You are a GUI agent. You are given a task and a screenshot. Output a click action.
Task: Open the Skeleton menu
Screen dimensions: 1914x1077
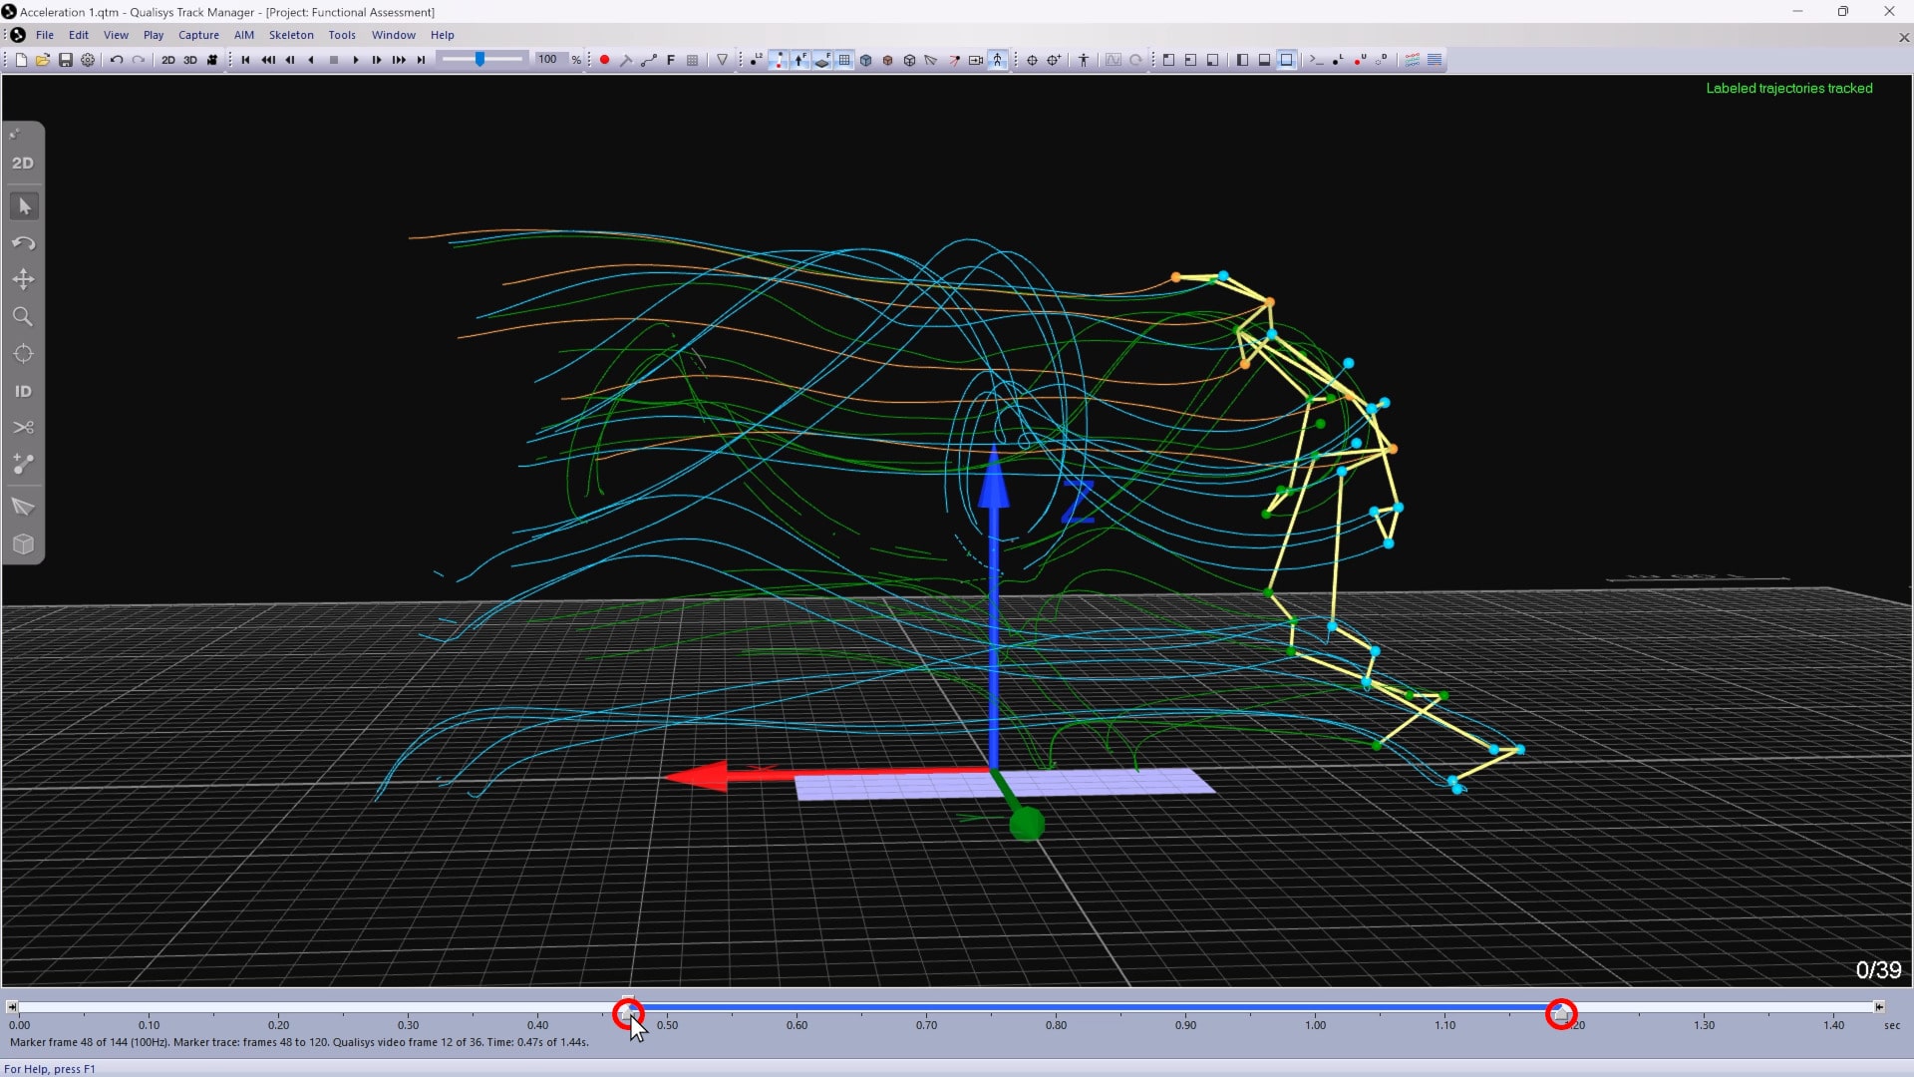pyautogui.click(x=290, y=34)
